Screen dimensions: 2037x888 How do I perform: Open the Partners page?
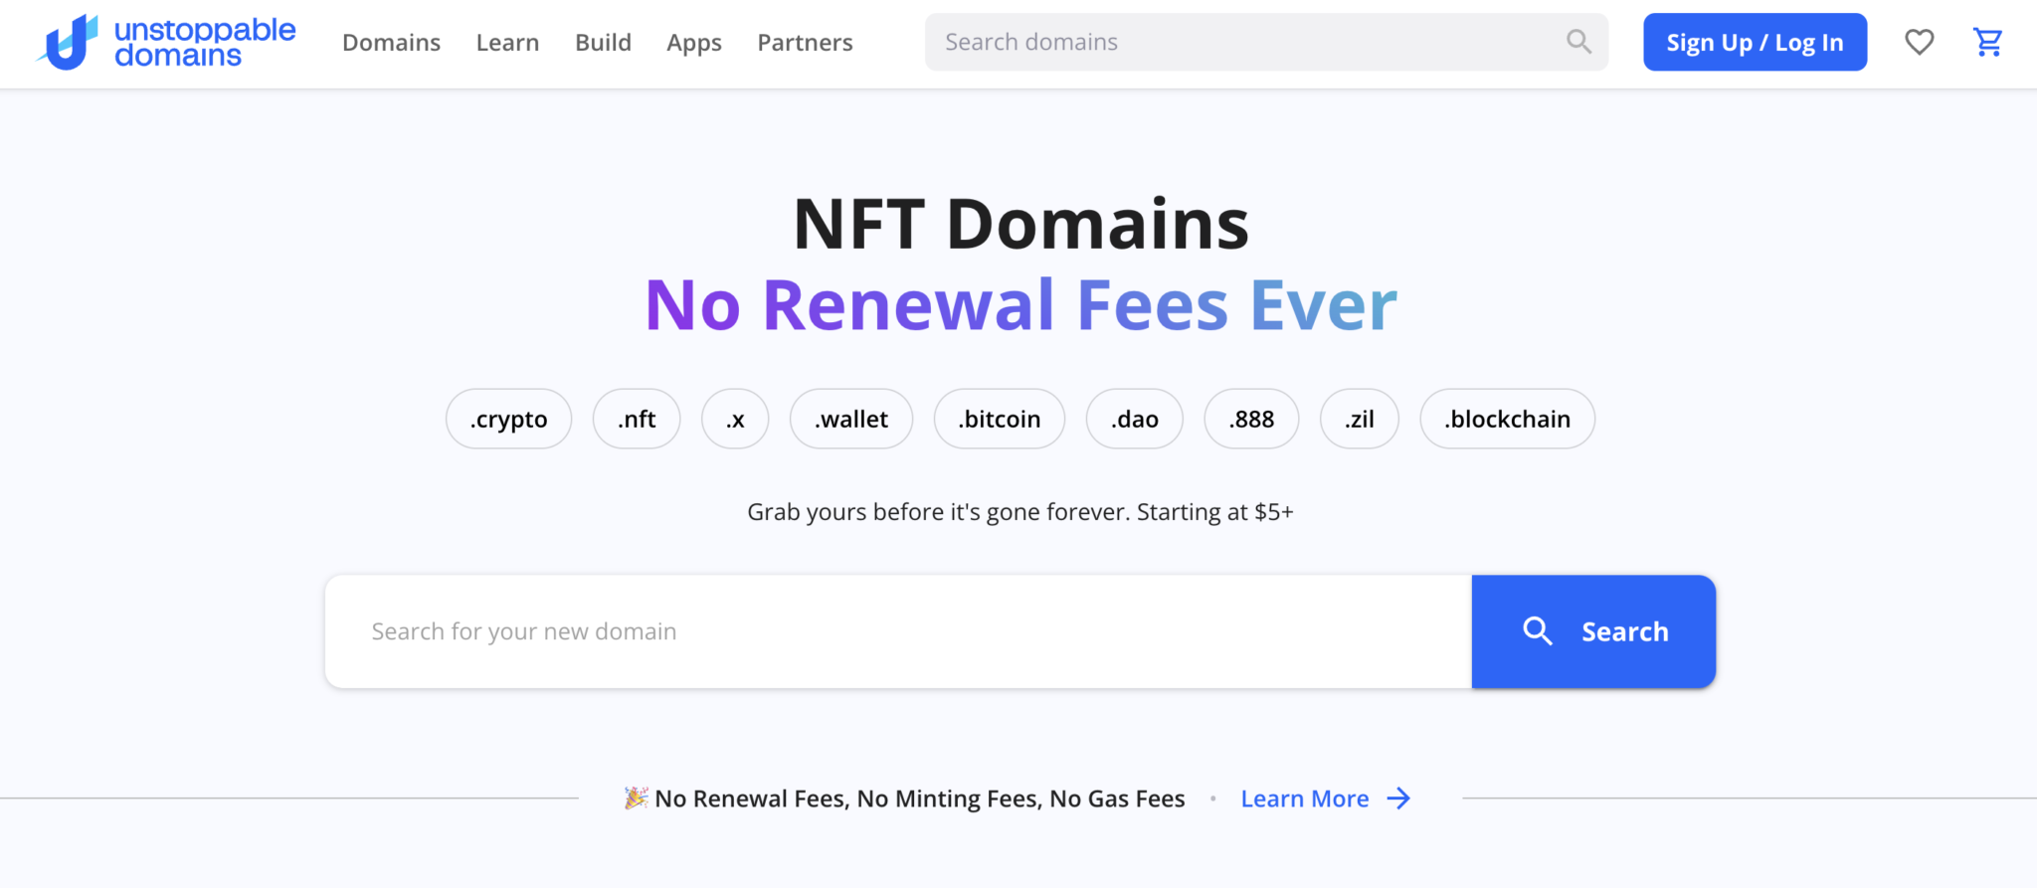pyautogui.click(x=805, y=42)
